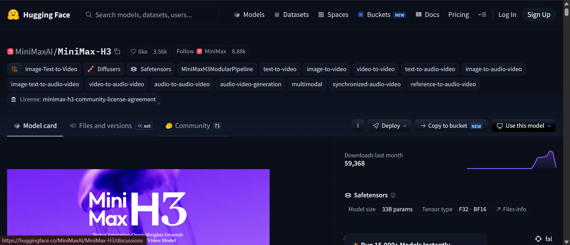Image resolution: width=570 pixels, height=245 pixels.
Task: Select the Image-Text-to-Video tag
Action: pos(44,69)
